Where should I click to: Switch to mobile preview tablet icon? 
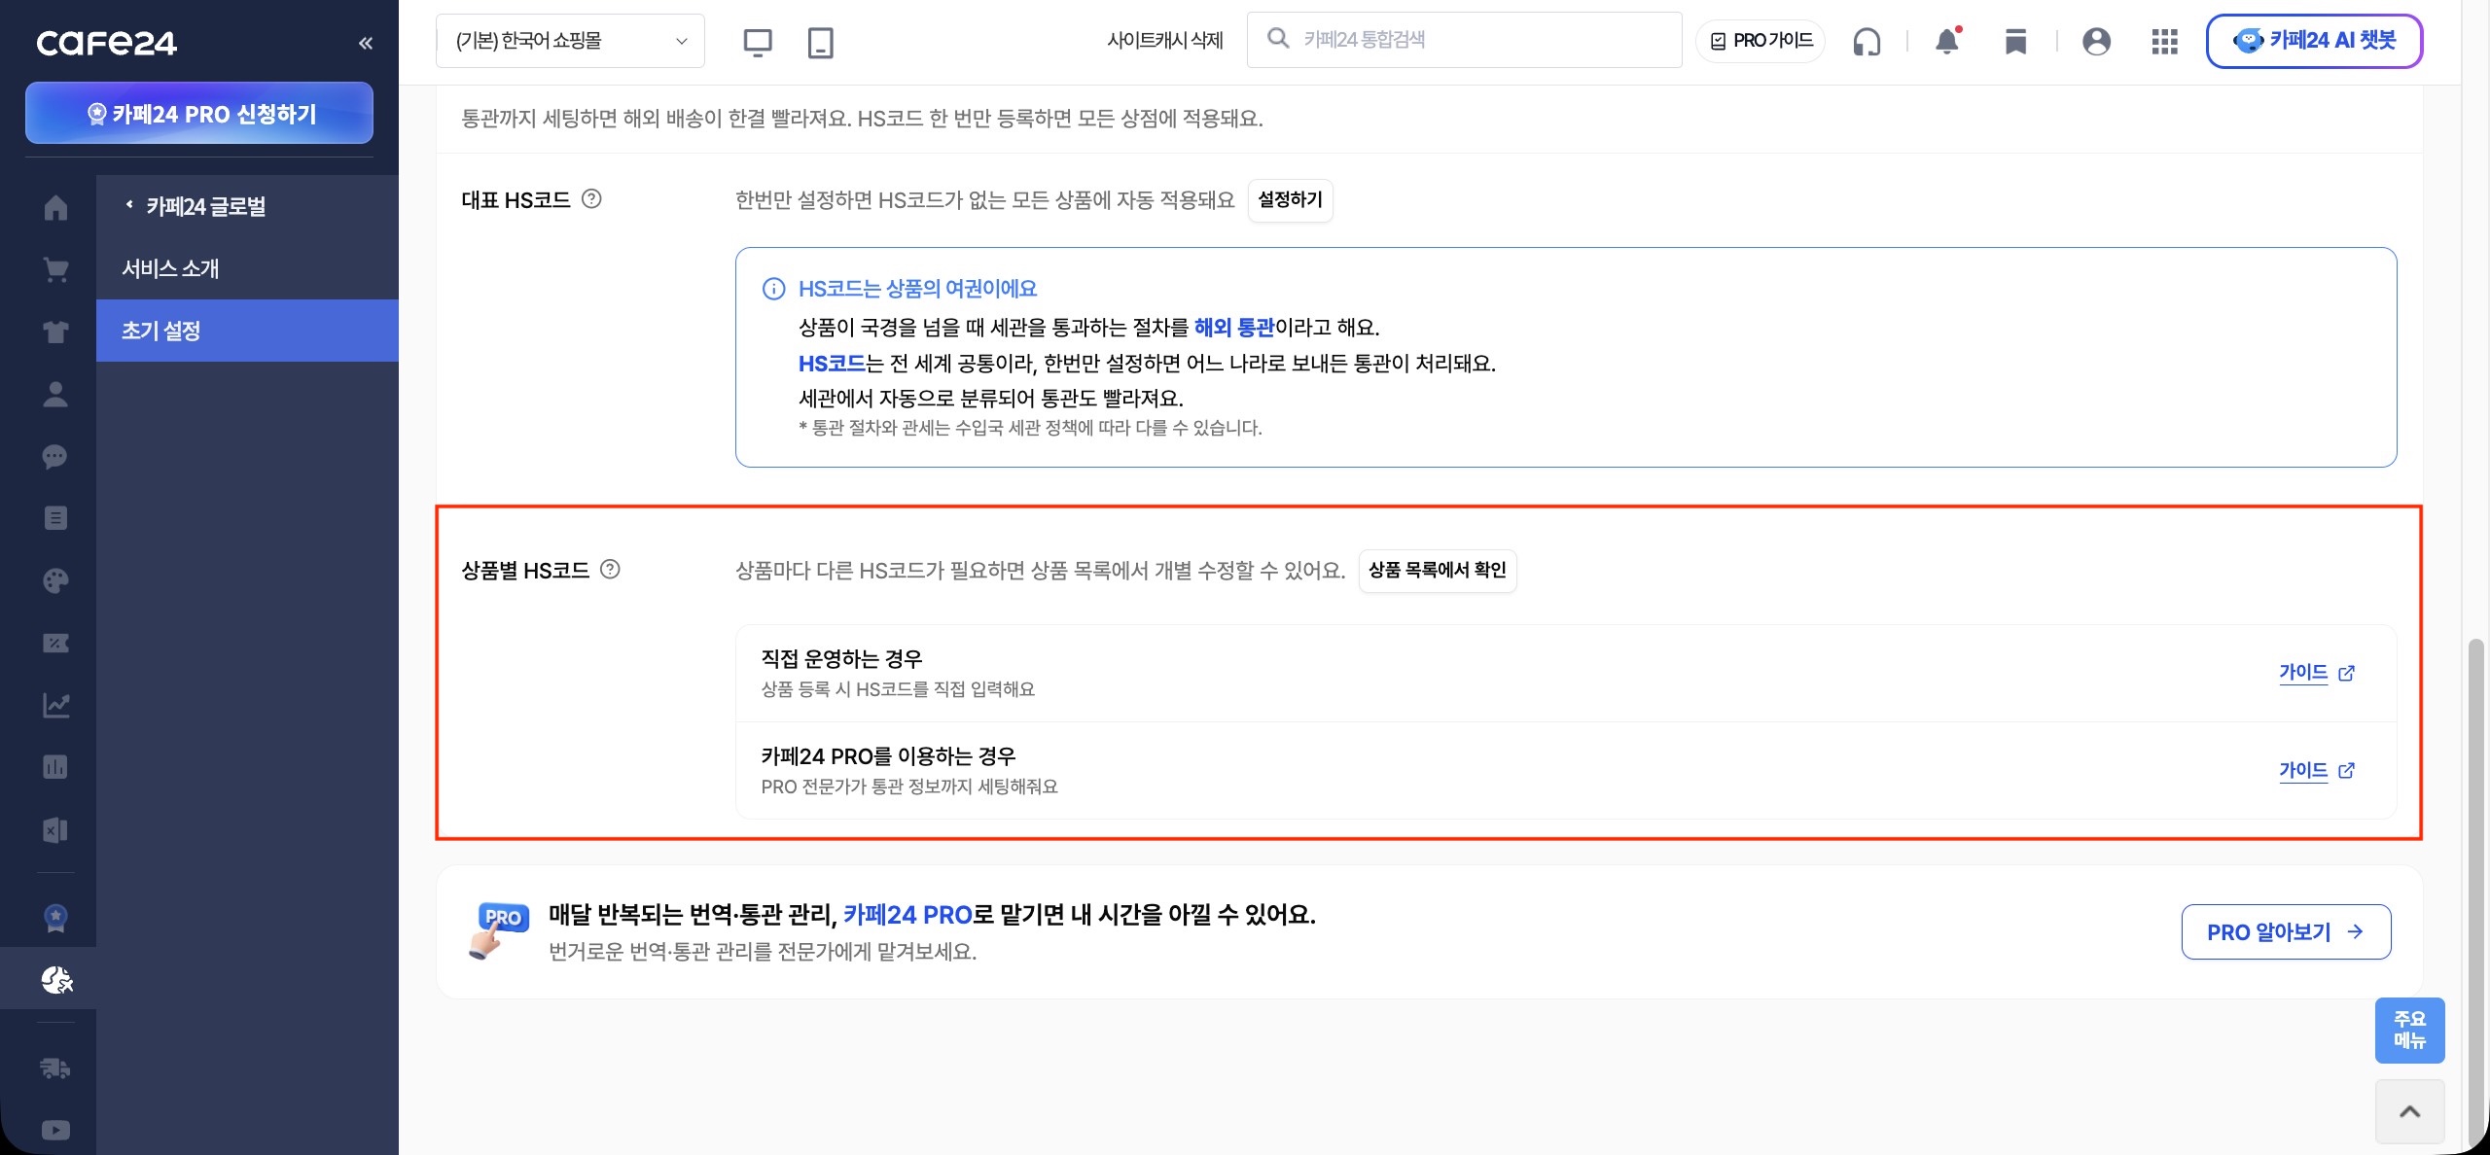coord(821,42)
